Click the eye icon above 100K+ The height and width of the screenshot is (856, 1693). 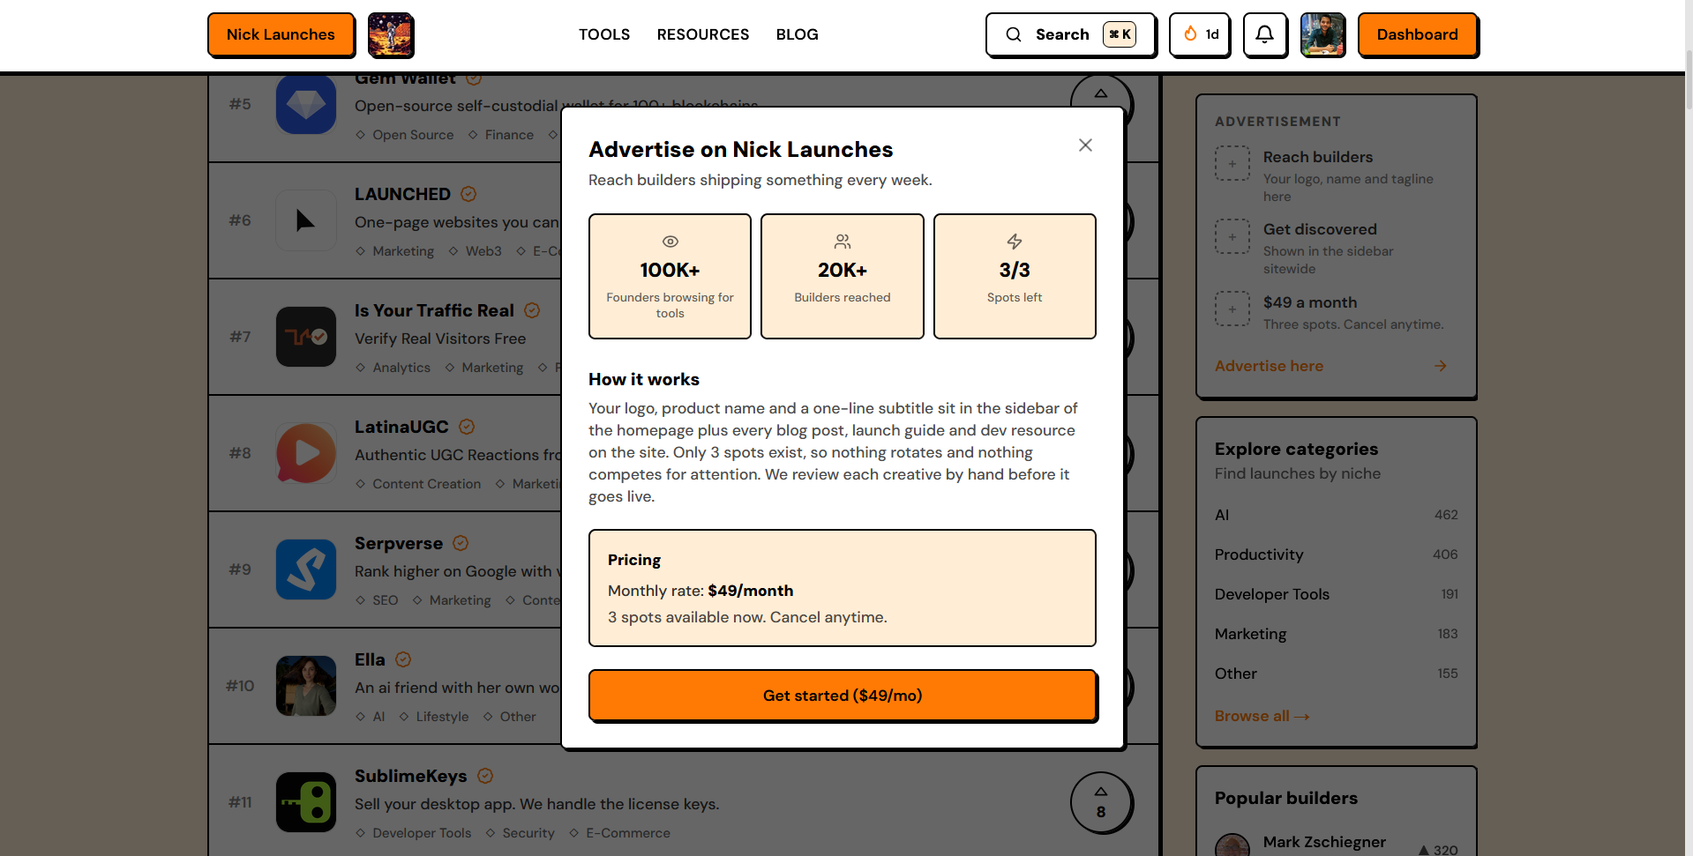coord(670,242)
